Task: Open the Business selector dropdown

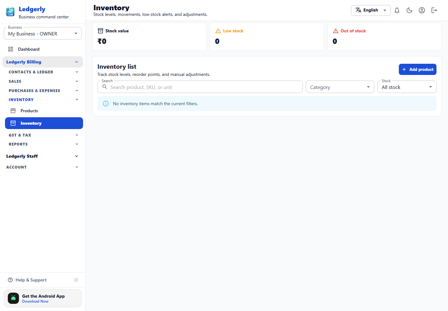Action: pyautogui.click(x=43, y=34)
